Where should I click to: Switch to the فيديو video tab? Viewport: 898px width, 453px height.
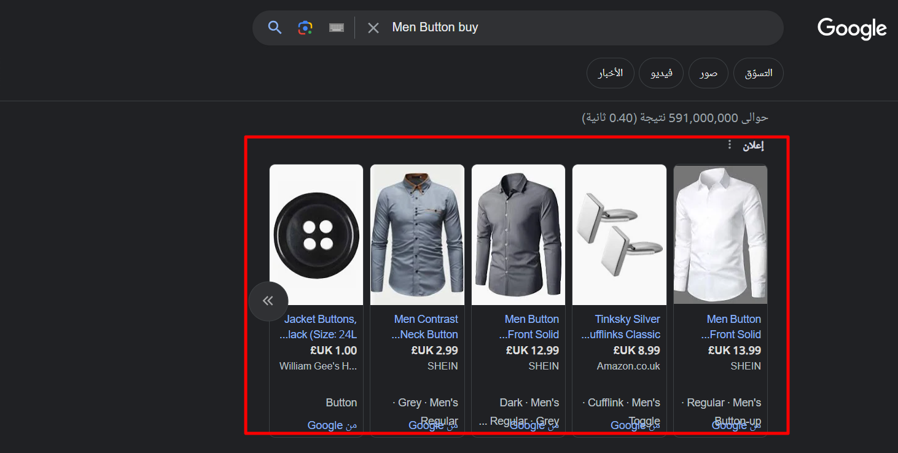[662, 73]
